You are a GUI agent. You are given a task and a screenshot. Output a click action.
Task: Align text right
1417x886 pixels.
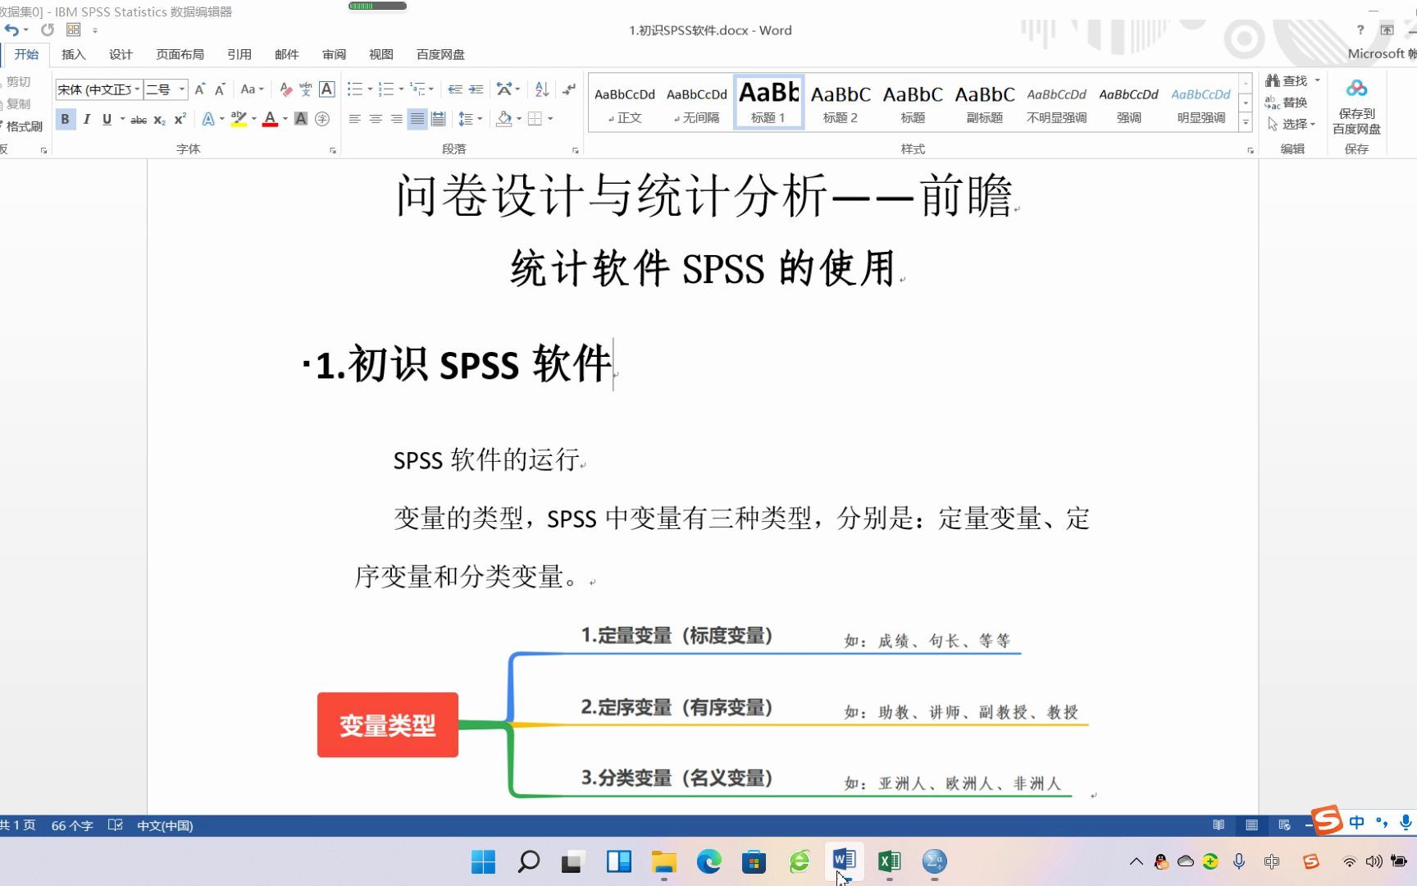click(396, 120)
